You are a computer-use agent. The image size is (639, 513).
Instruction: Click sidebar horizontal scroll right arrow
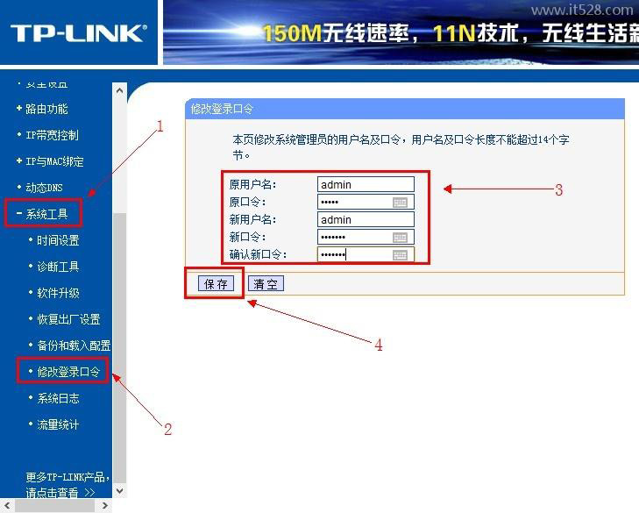(x=104, y=506)
